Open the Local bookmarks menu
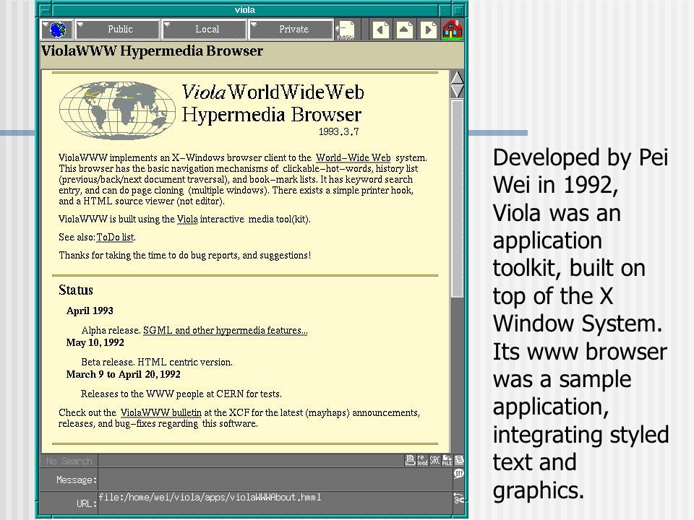694x520 pixels. (x=205, y=30)
